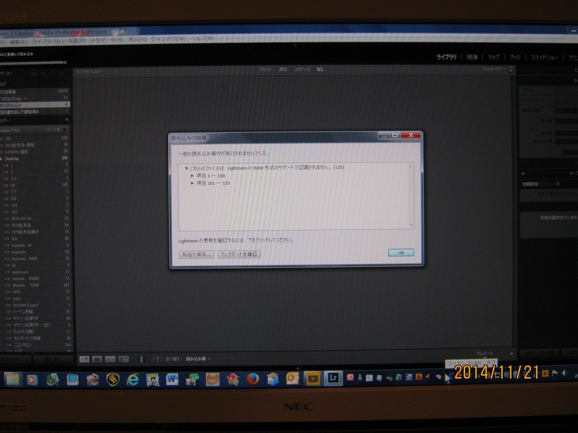Screen dimensions: 578x433
Task: Open Firefox from the taskbar
Action: click(252, 378)
